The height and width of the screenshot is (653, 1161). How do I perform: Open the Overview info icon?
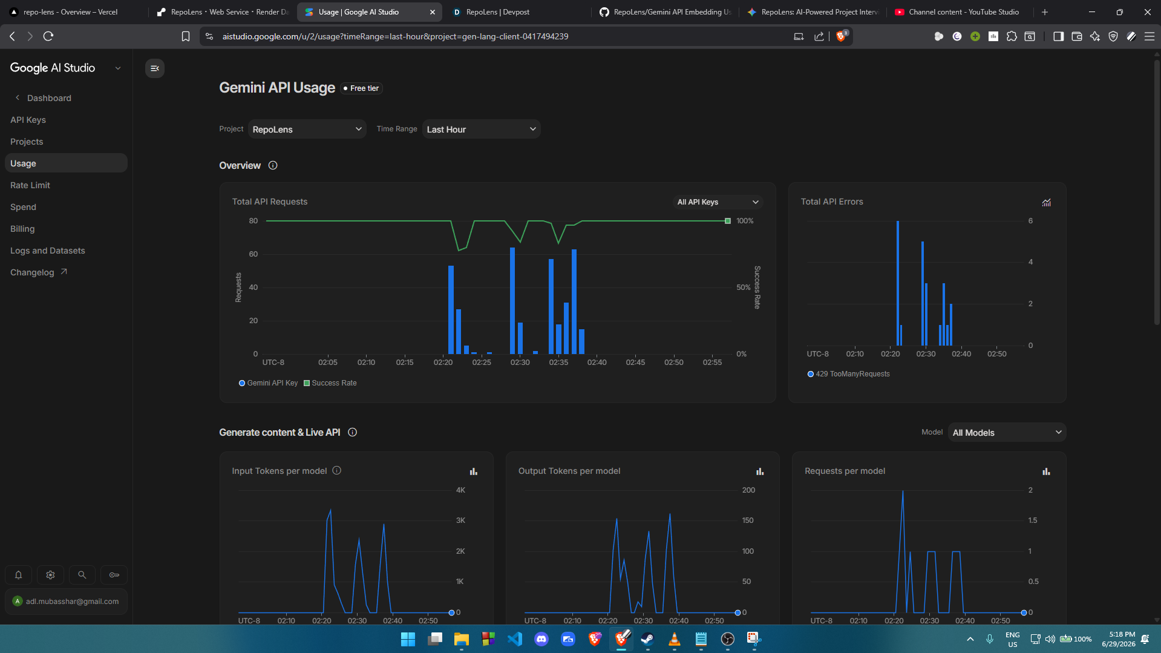(273, 165)
